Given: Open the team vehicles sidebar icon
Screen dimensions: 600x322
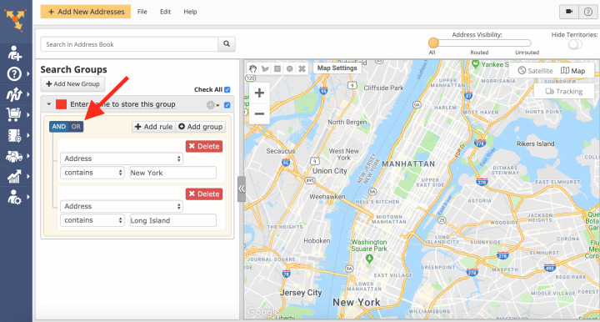Looking at the screenshot, I should 14,156.
